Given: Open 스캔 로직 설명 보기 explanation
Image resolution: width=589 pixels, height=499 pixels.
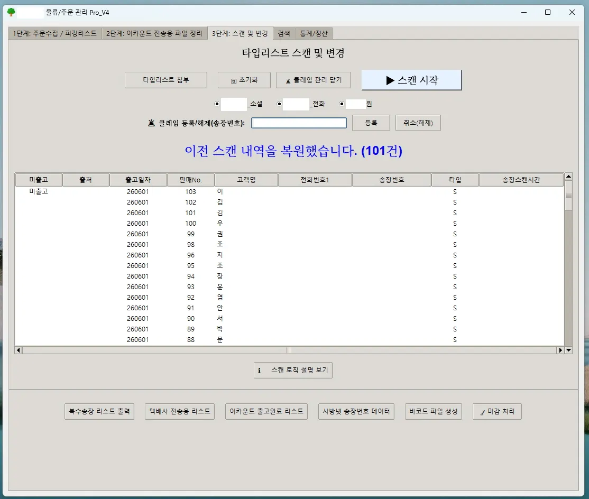Looking at the screenshot, I should click(x=293, y=370).
